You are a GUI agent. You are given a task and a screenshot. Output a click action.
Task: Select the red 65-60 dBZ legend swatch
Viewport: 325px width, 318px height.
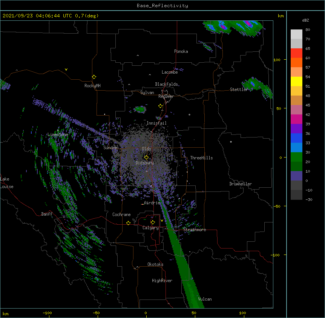click(296, 53)
